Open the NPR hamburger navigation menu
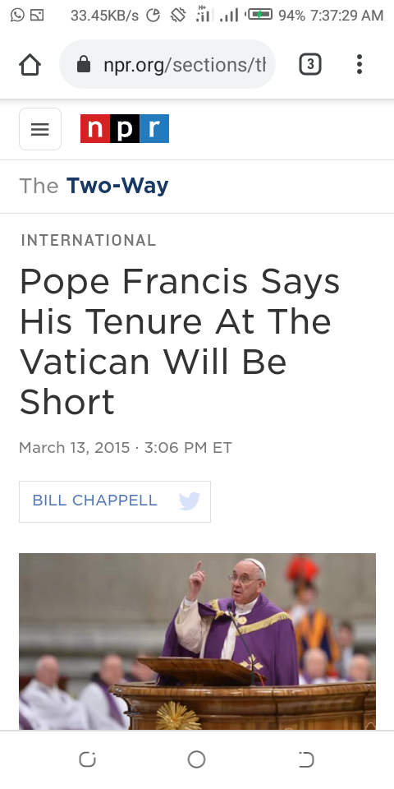The image size is (394, 789). pos(40,129)
